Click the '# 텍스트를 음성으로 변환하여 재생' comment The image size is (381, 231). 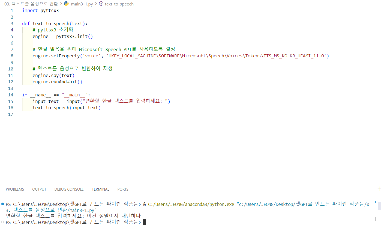(x=73, y=69)
